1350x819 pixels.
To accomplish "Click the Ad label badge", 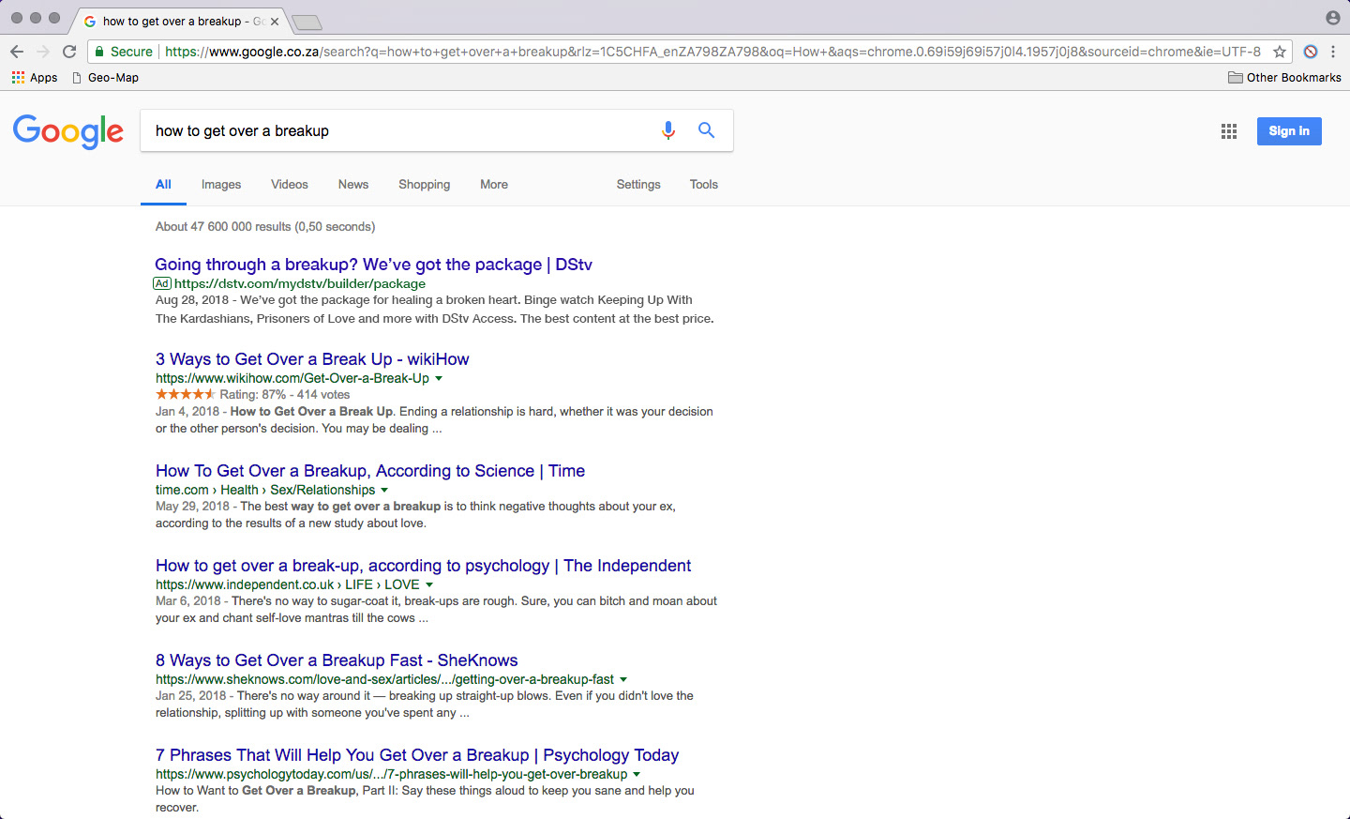I will [x=162, y=283].
